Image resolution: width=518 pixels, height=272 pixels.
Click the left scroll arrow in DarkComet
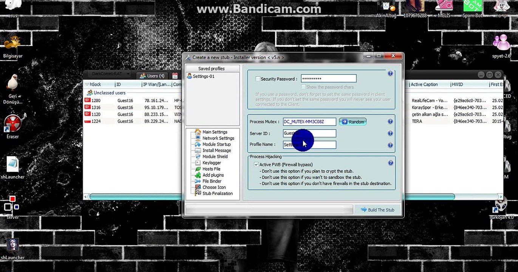[86, 197]
